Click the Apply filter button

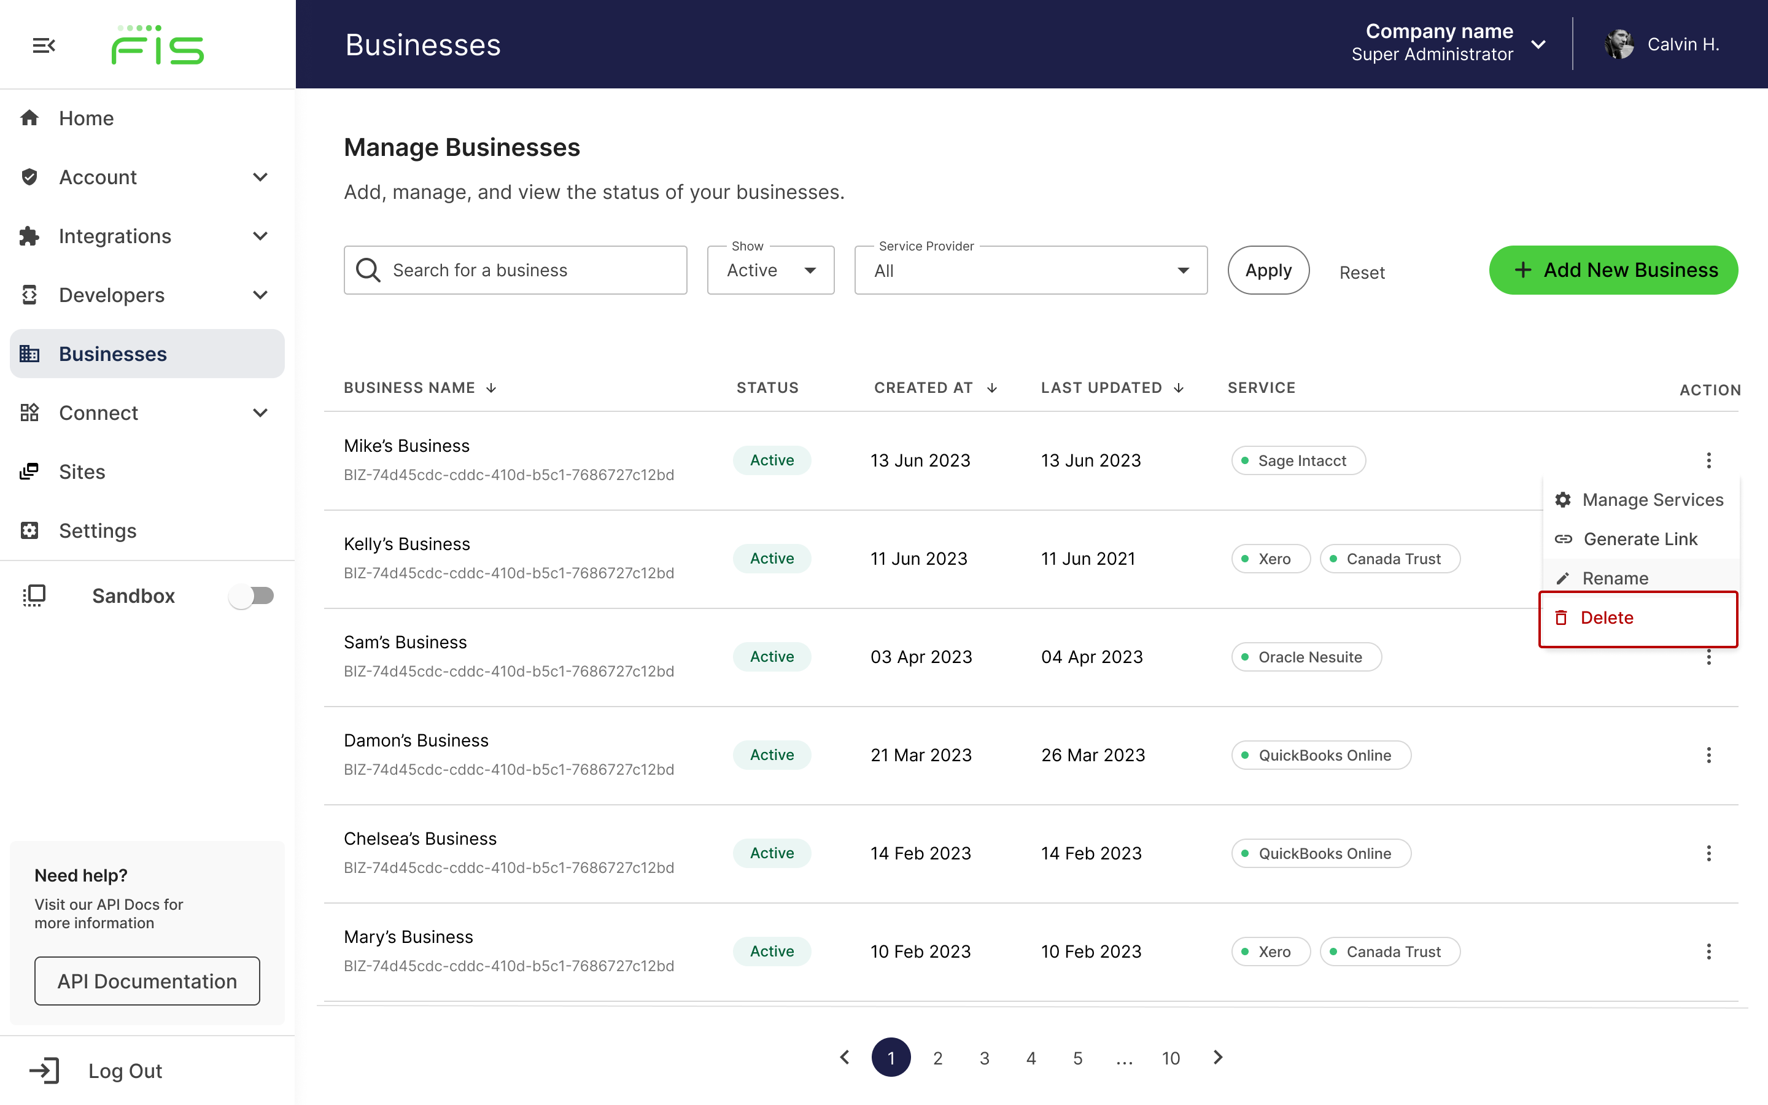(x=1266, y=270)
